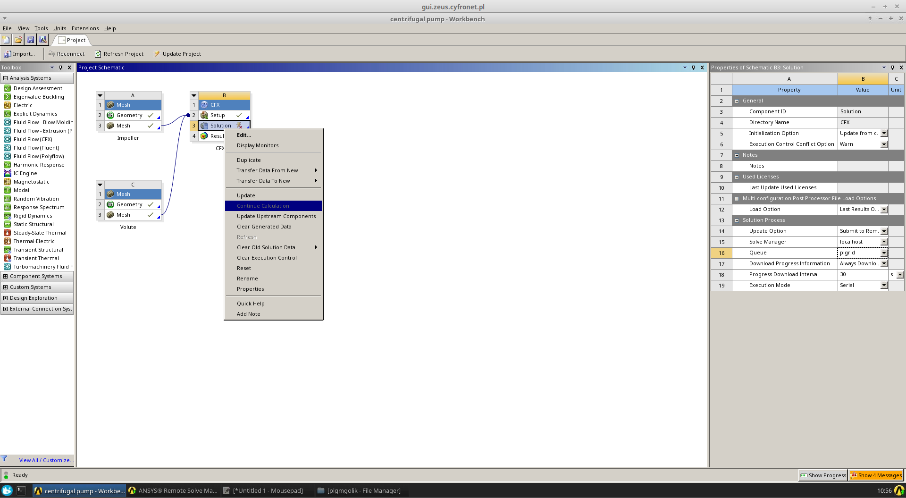The width and height of the screenshot is (906, 498).
Task: Select Thermal-Electric icon
Action: tap(7, 241)
